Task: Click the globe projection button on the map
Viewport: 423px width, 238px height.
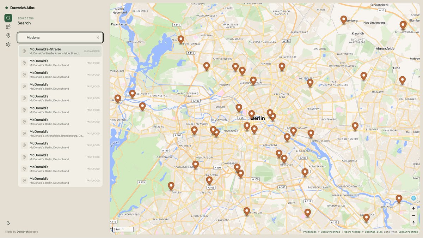Action: point(413,198)
